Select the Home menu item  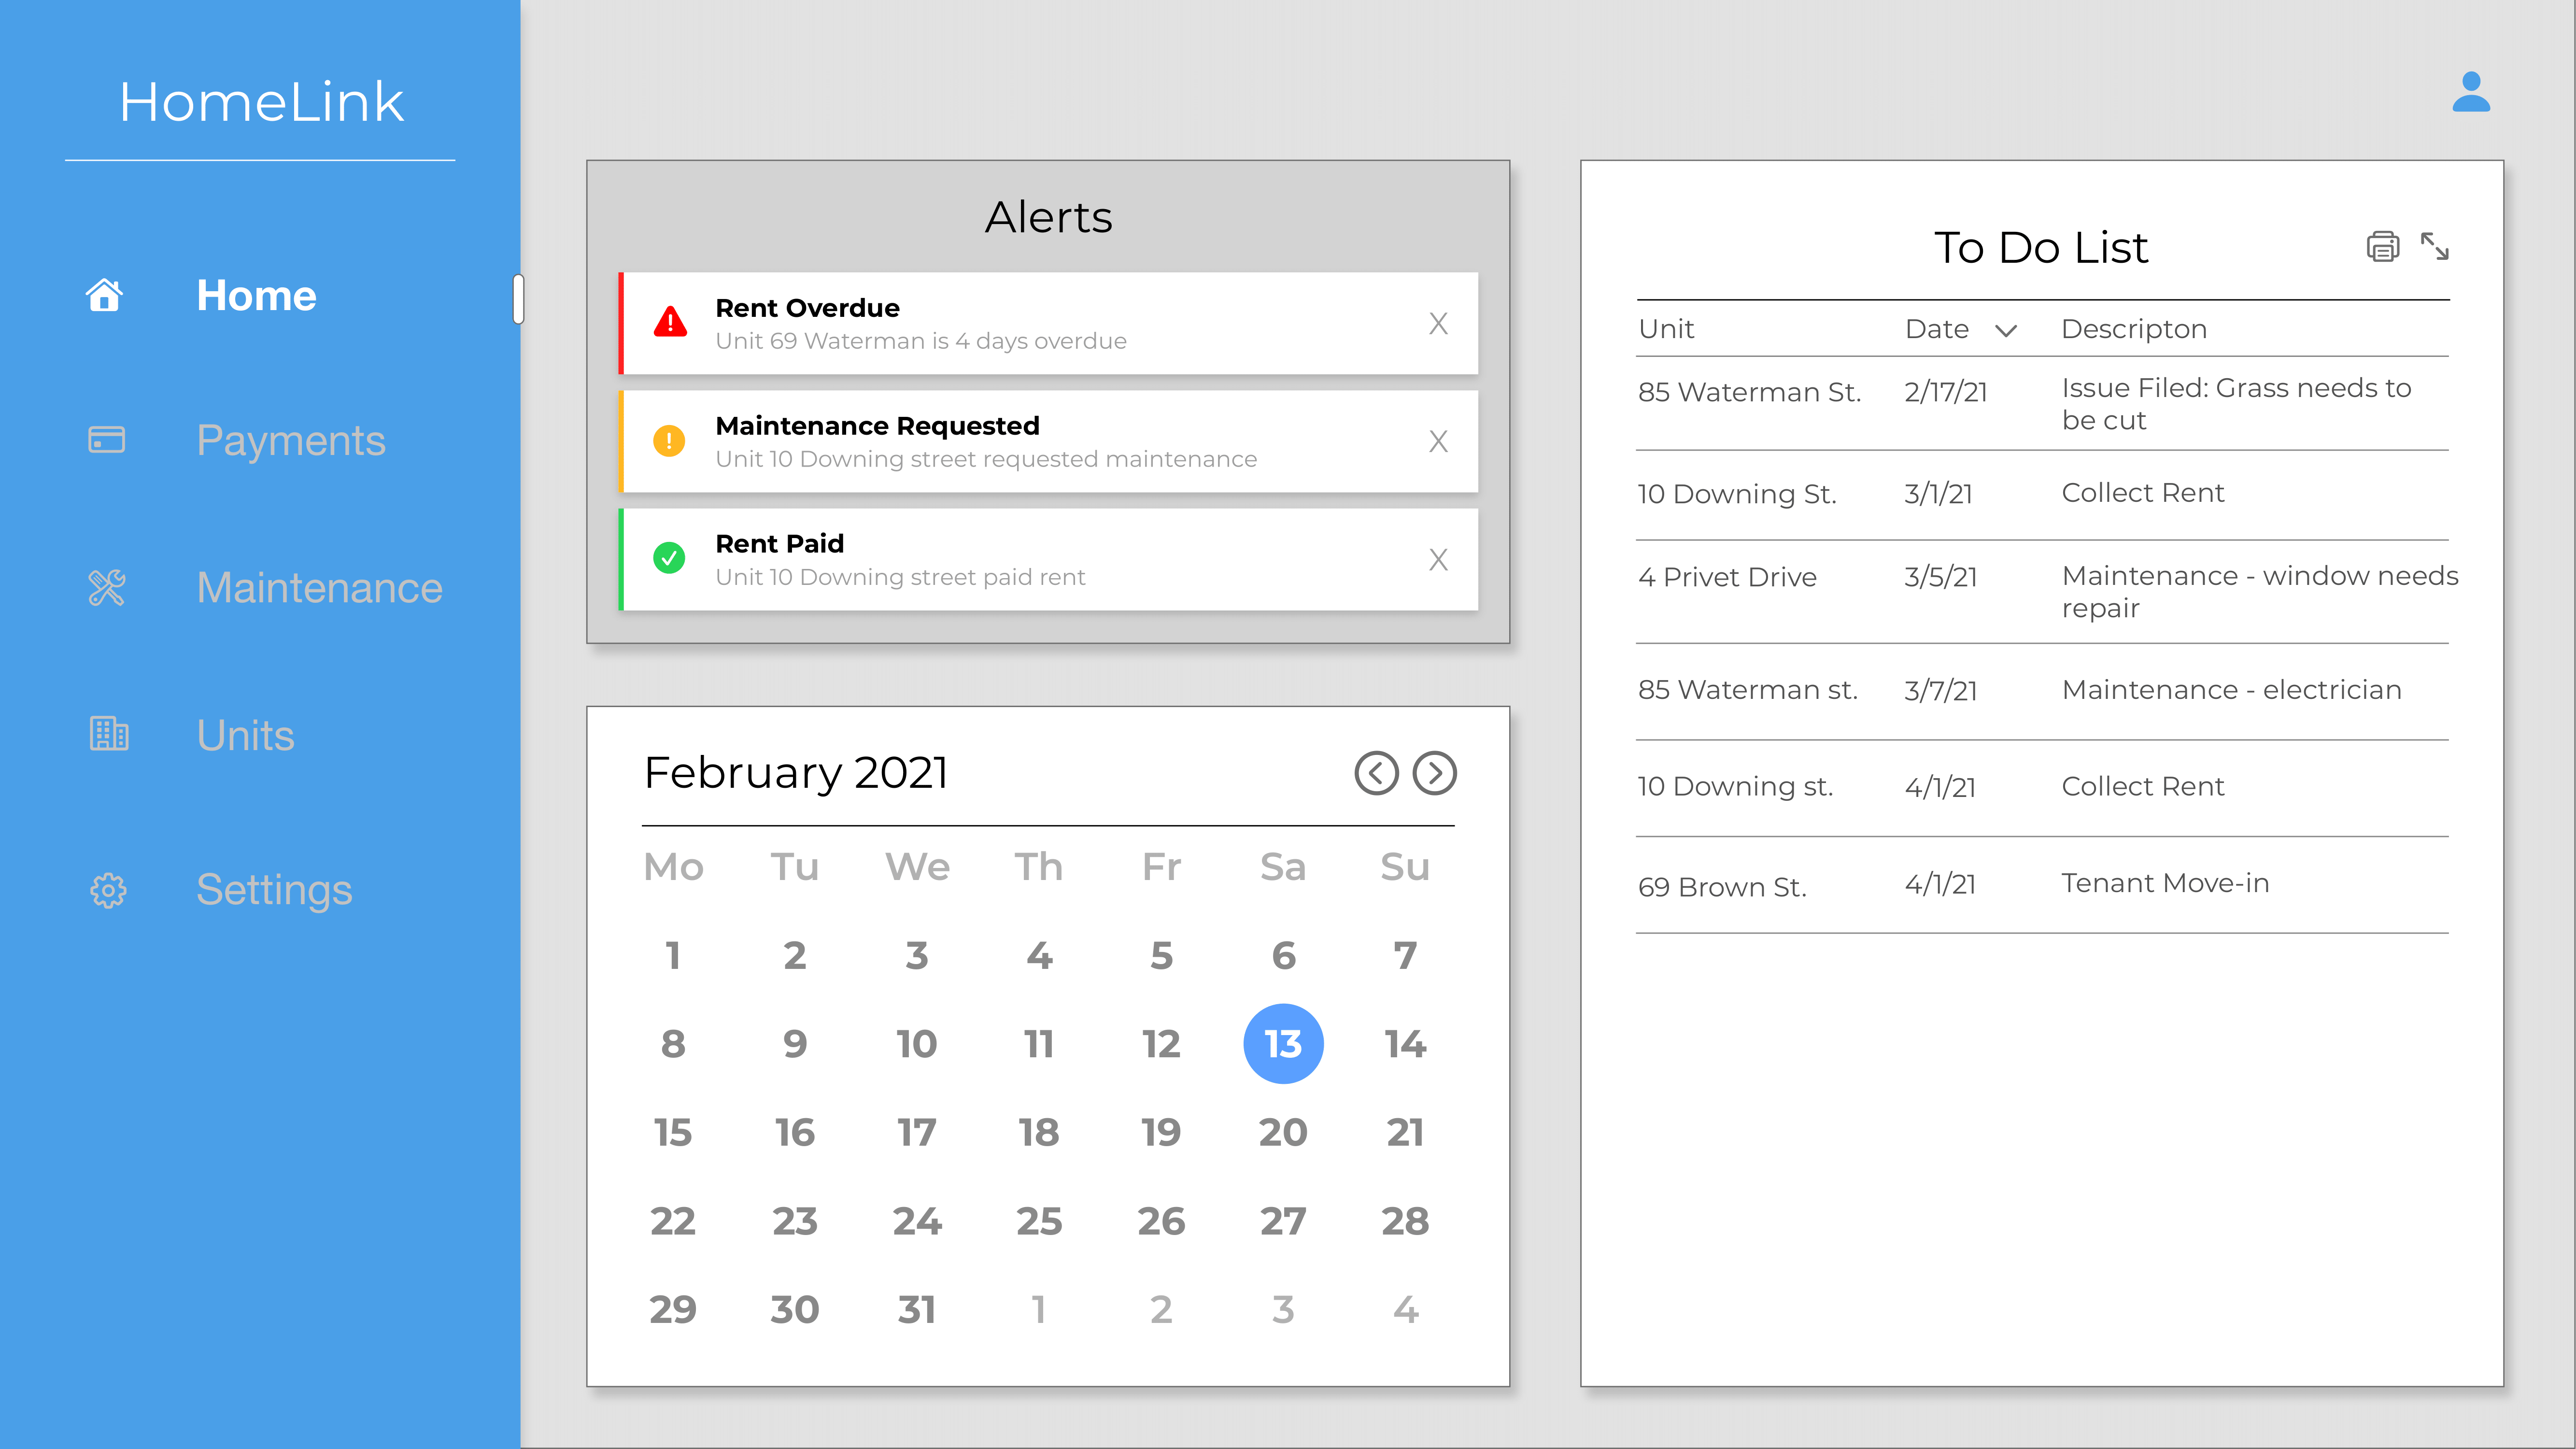(256, 296)
